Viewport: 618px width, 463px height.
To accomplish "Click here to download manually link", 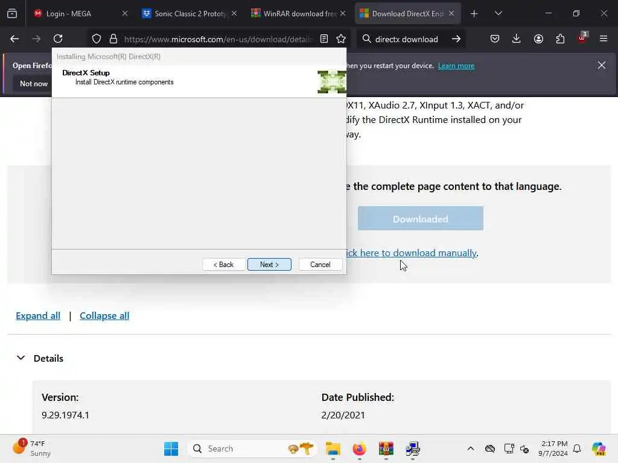I will (x=410, y=253).
